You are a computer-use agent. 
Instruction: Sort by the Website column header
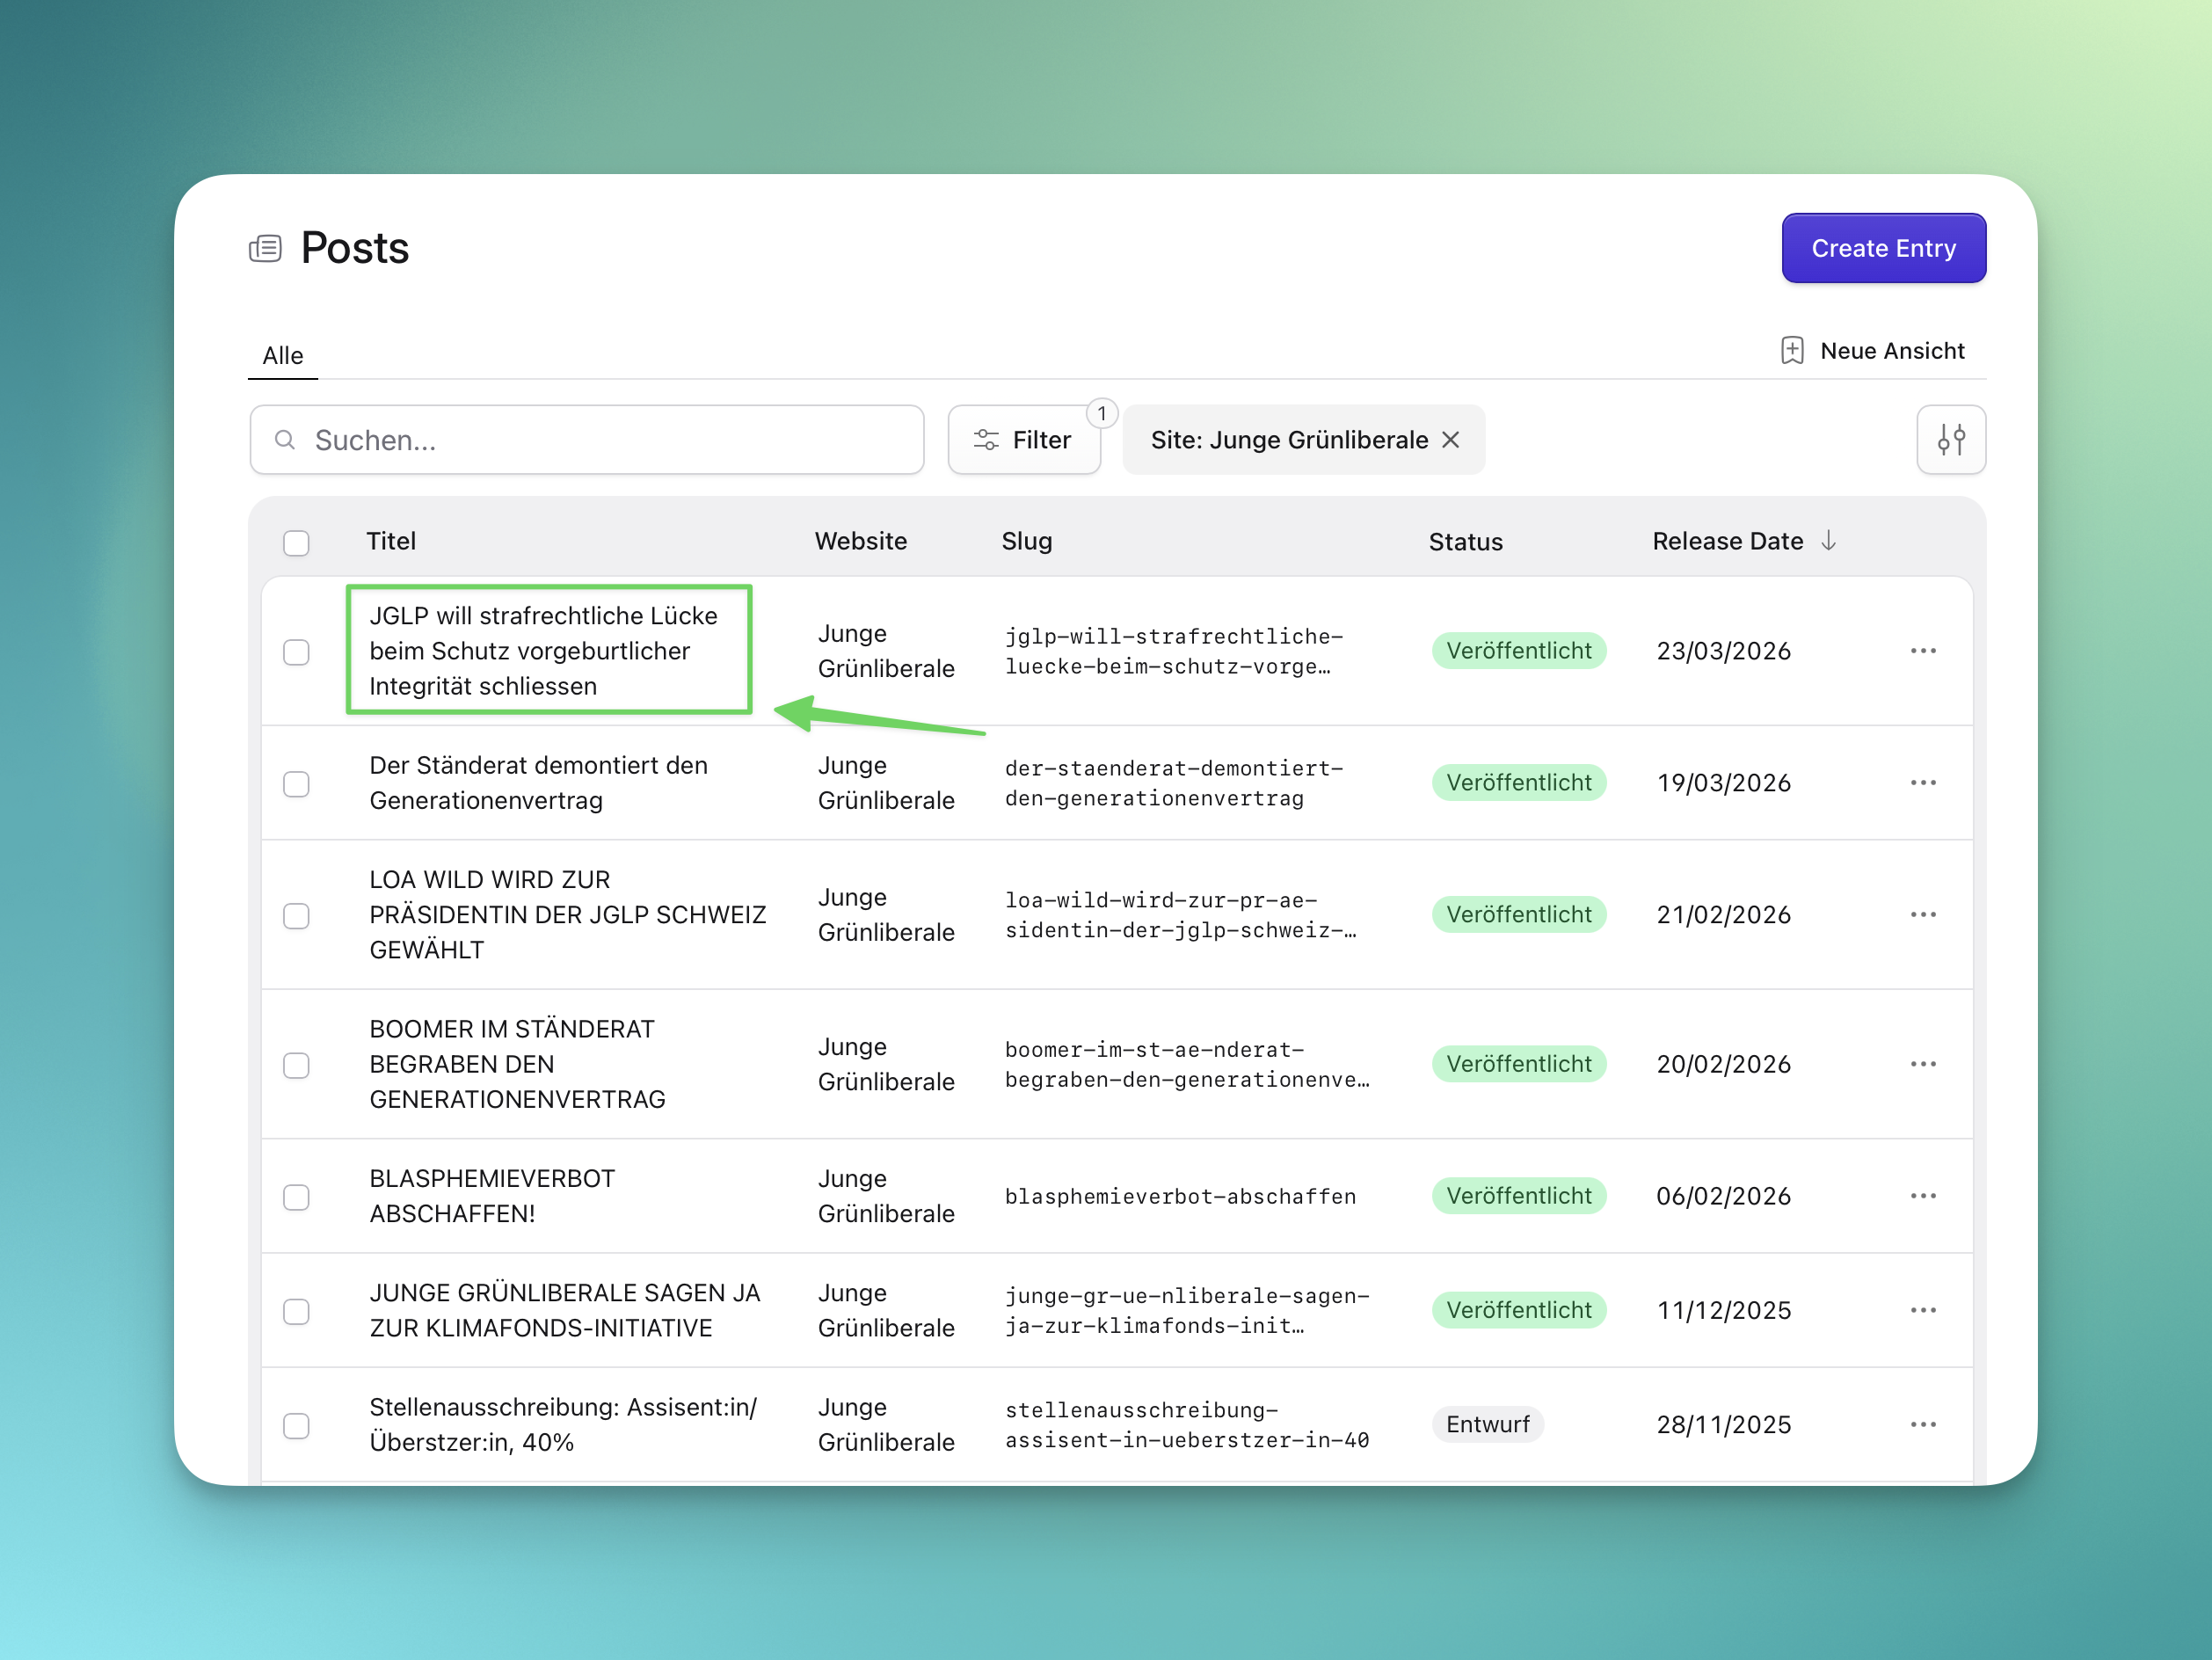coord(861,541)
